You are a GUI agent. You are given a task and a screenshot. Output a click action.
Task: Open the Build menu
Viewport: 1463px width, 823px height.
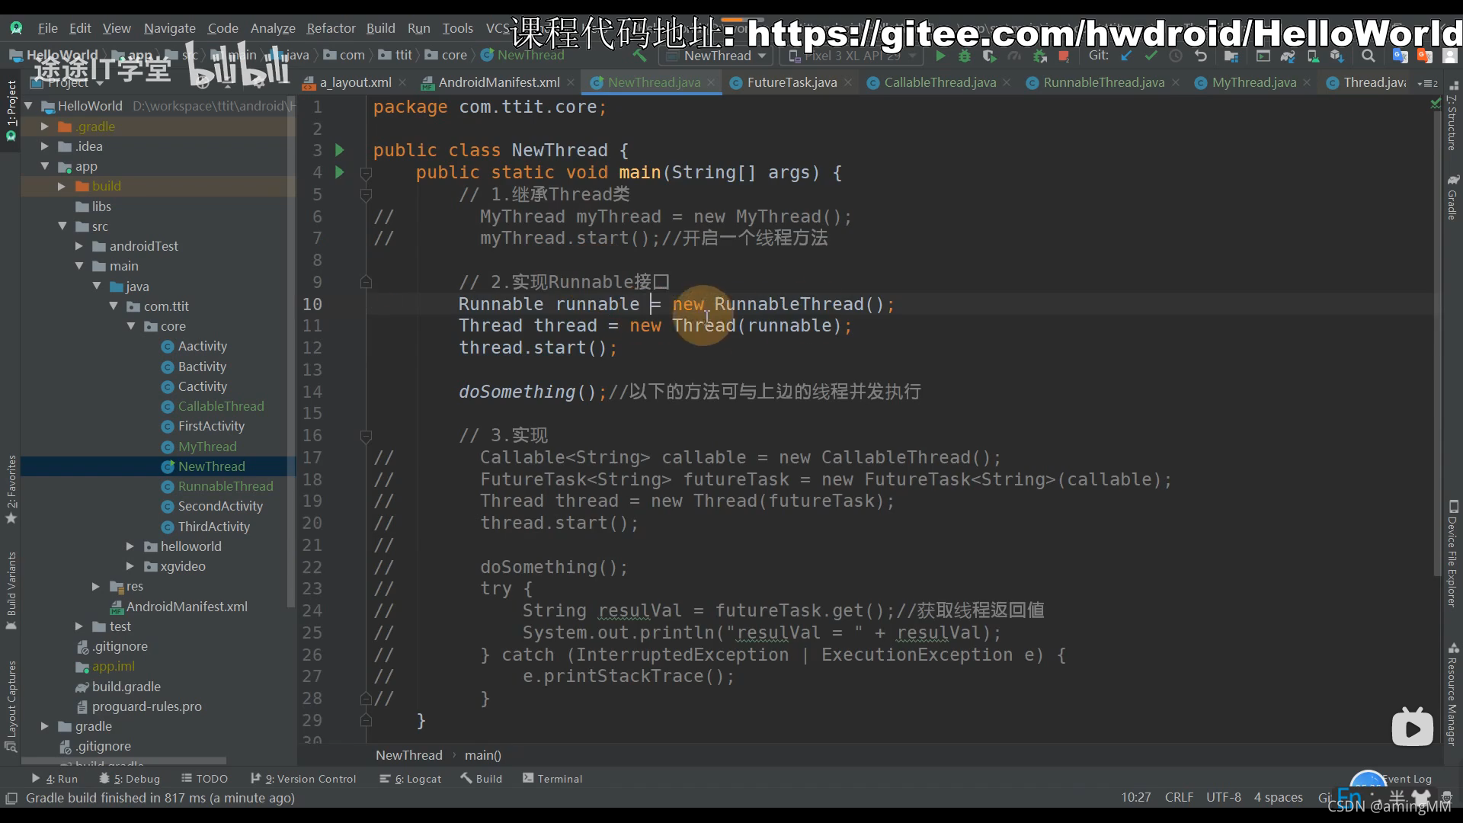coord(380,28)
